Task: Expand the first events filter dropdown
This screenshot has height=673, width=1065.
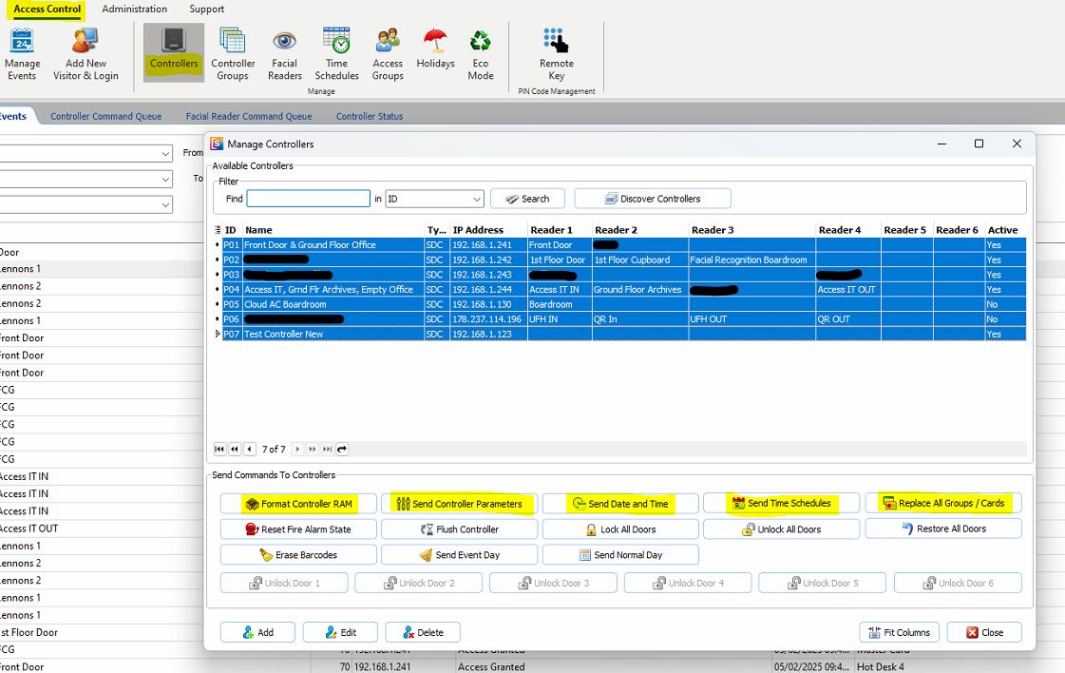Action: click(165, 154)
